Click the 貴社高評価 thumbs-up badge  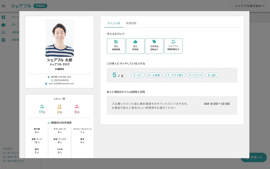point(135,46)
